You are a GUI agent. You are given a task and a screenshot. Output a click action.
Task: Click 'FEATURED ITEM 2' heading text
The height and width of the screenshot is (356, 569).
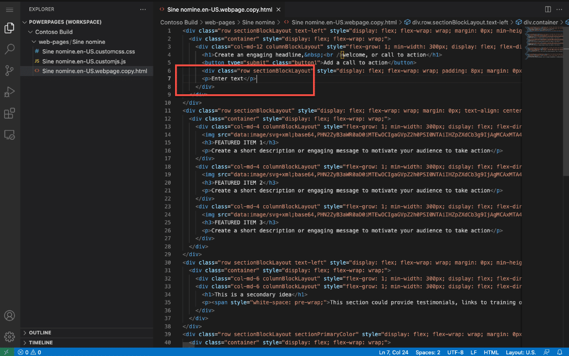(x=238, y=183)
